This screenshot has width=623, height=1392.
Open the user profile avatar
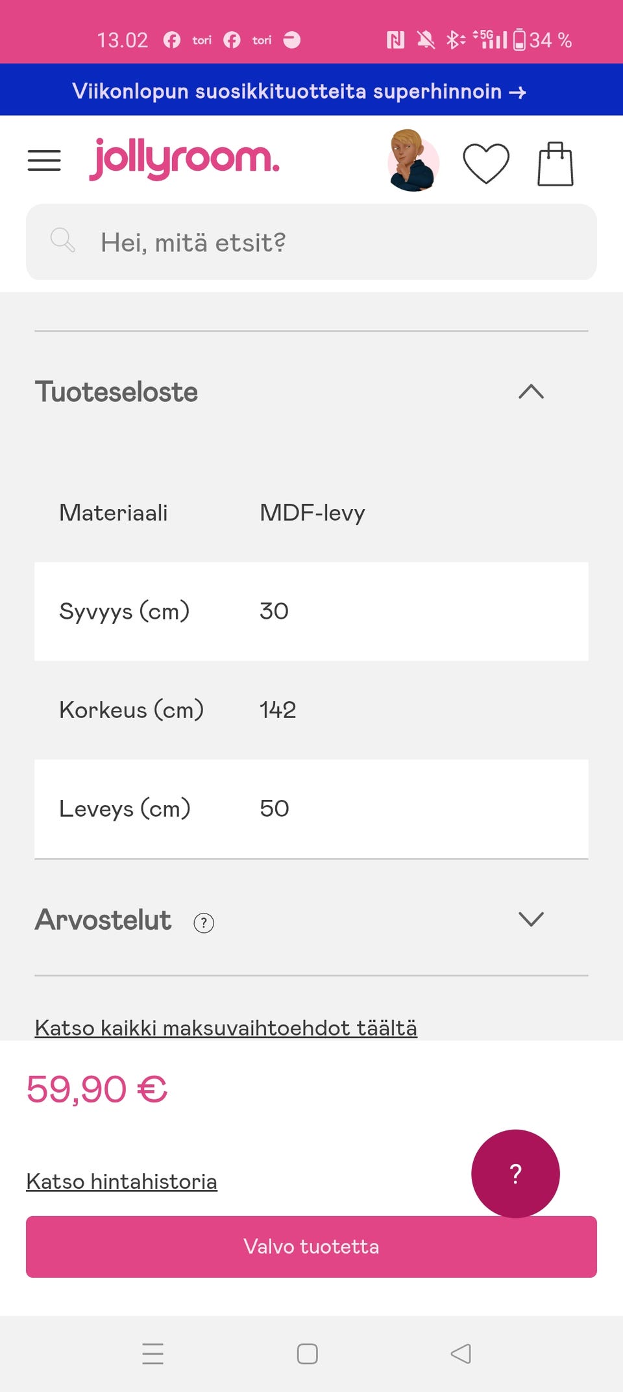pyautogui.click(x=413, y=161)
